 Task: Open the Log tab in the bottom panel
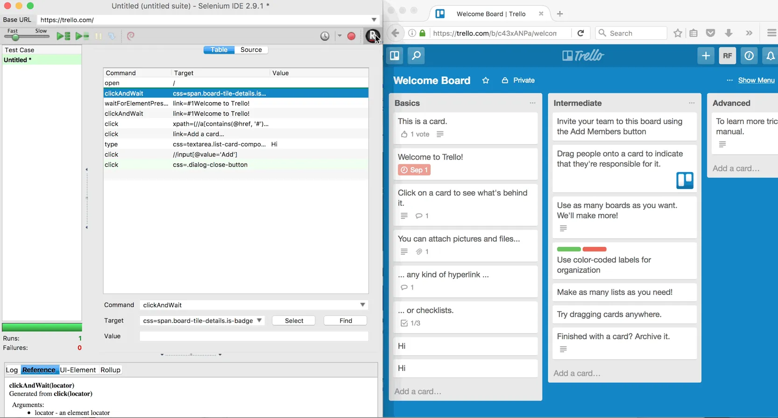[x=12, y=370]
